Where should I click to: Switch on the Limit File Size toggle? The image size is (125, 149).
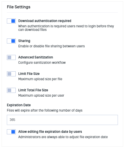point(11,74)
